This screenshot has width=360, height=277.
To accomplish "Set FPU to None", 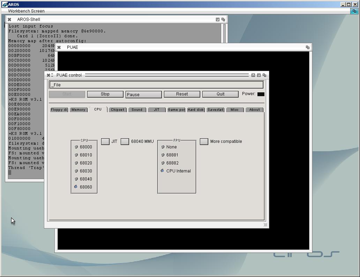I will pyautogui.click(x=163, y=147).
